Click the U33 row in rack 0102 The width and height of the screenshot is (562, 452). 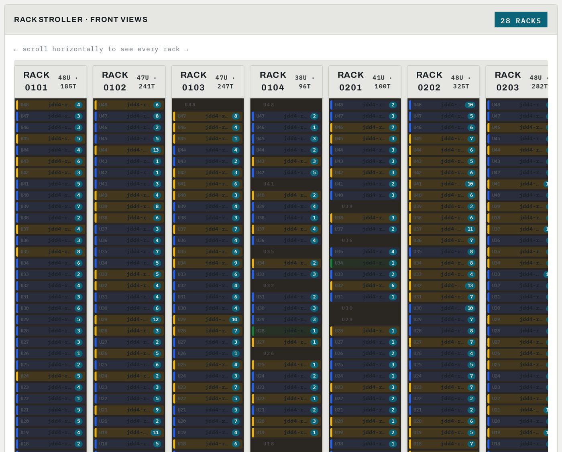point(129,274)
